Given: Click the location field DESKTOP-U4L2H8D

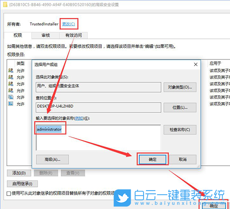Looking at the screenshot, I should (98, 107).
